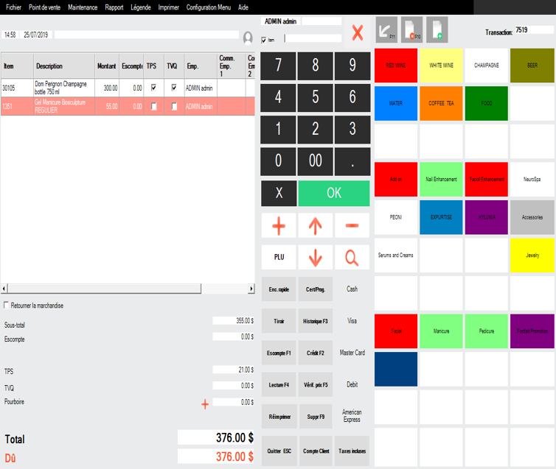Tap keypad digit 7
The image size is (556, 469).
click(x=278, y=66)
